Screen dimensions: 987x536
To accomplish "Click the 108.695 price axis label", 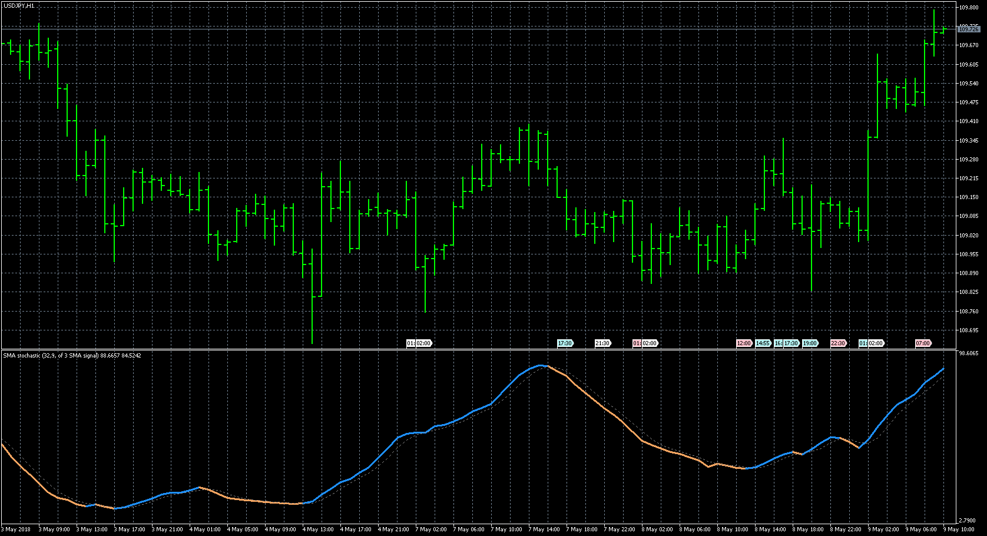I will pyautogui.click(x=969, y=330).
